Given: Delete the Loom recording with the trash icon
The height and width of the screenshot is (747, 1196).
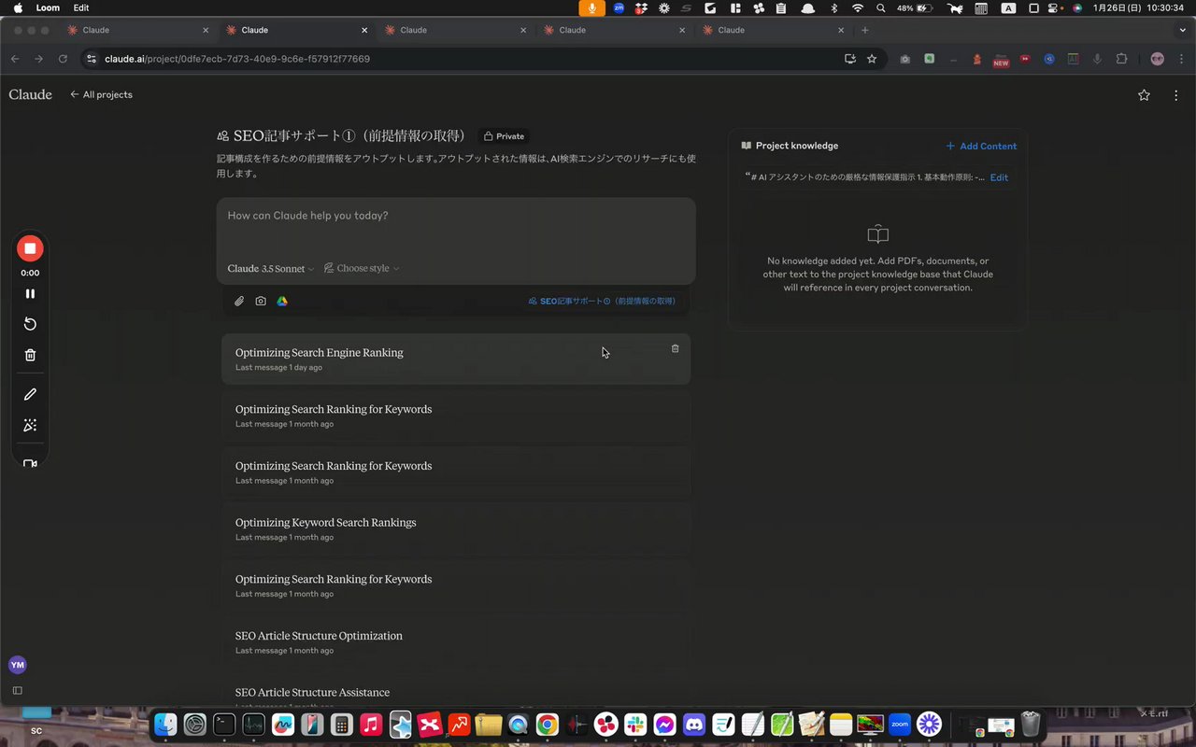Looking at the screenshot, I should (x=30, y=355).
